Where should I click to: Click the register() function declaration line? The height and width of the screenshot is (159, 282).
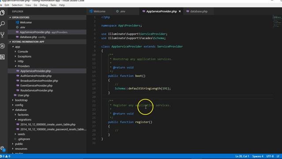(x=130, y=122)
